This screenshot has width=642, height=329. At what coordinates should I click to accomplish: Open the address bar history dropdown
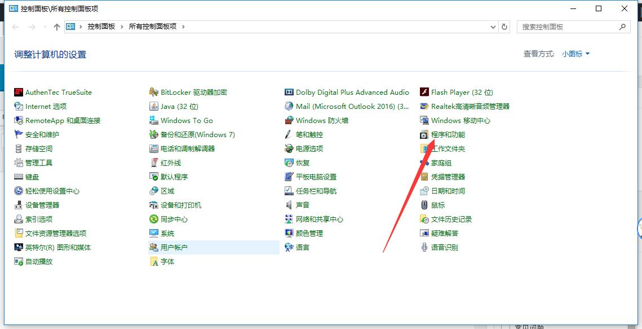(493, 26)
